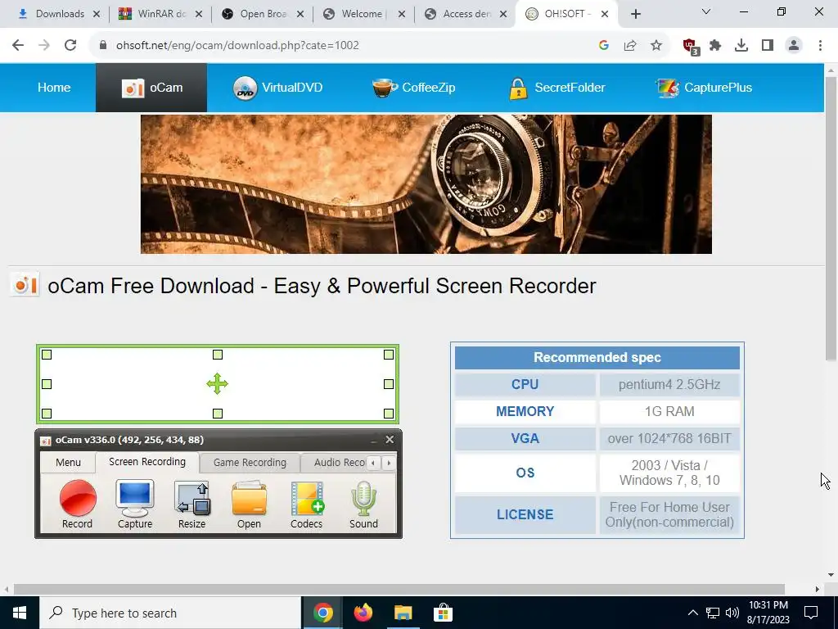Click the browser Forward arrow
838x629 pixels.
pos(44,45)
